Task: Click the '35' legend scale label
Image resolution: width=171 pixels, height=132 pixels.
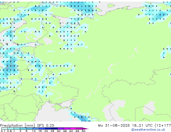Action: pos(65,131)
